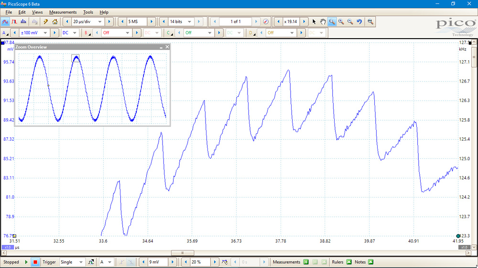The image size is (478, 268).
Task: Increase the x 19.14 zoom factor
Action: [304, 21]
